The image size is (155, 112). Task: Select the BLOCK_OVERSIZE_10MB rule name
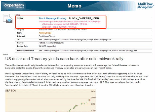[x=84, y=18]
